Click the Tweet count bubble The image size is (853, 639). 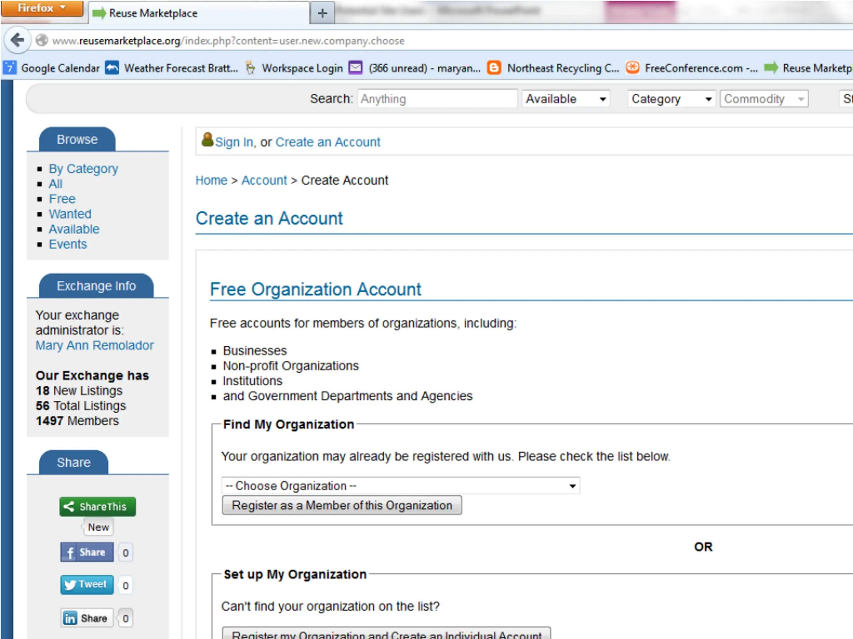tap(125, 585)
